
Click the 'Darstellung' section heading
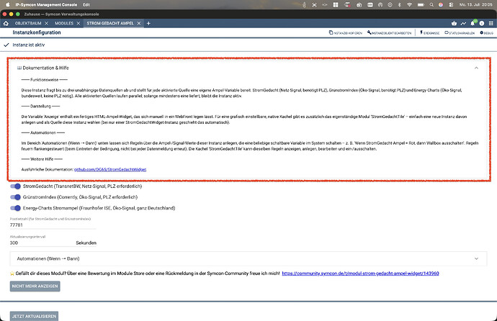pos(40,106)
